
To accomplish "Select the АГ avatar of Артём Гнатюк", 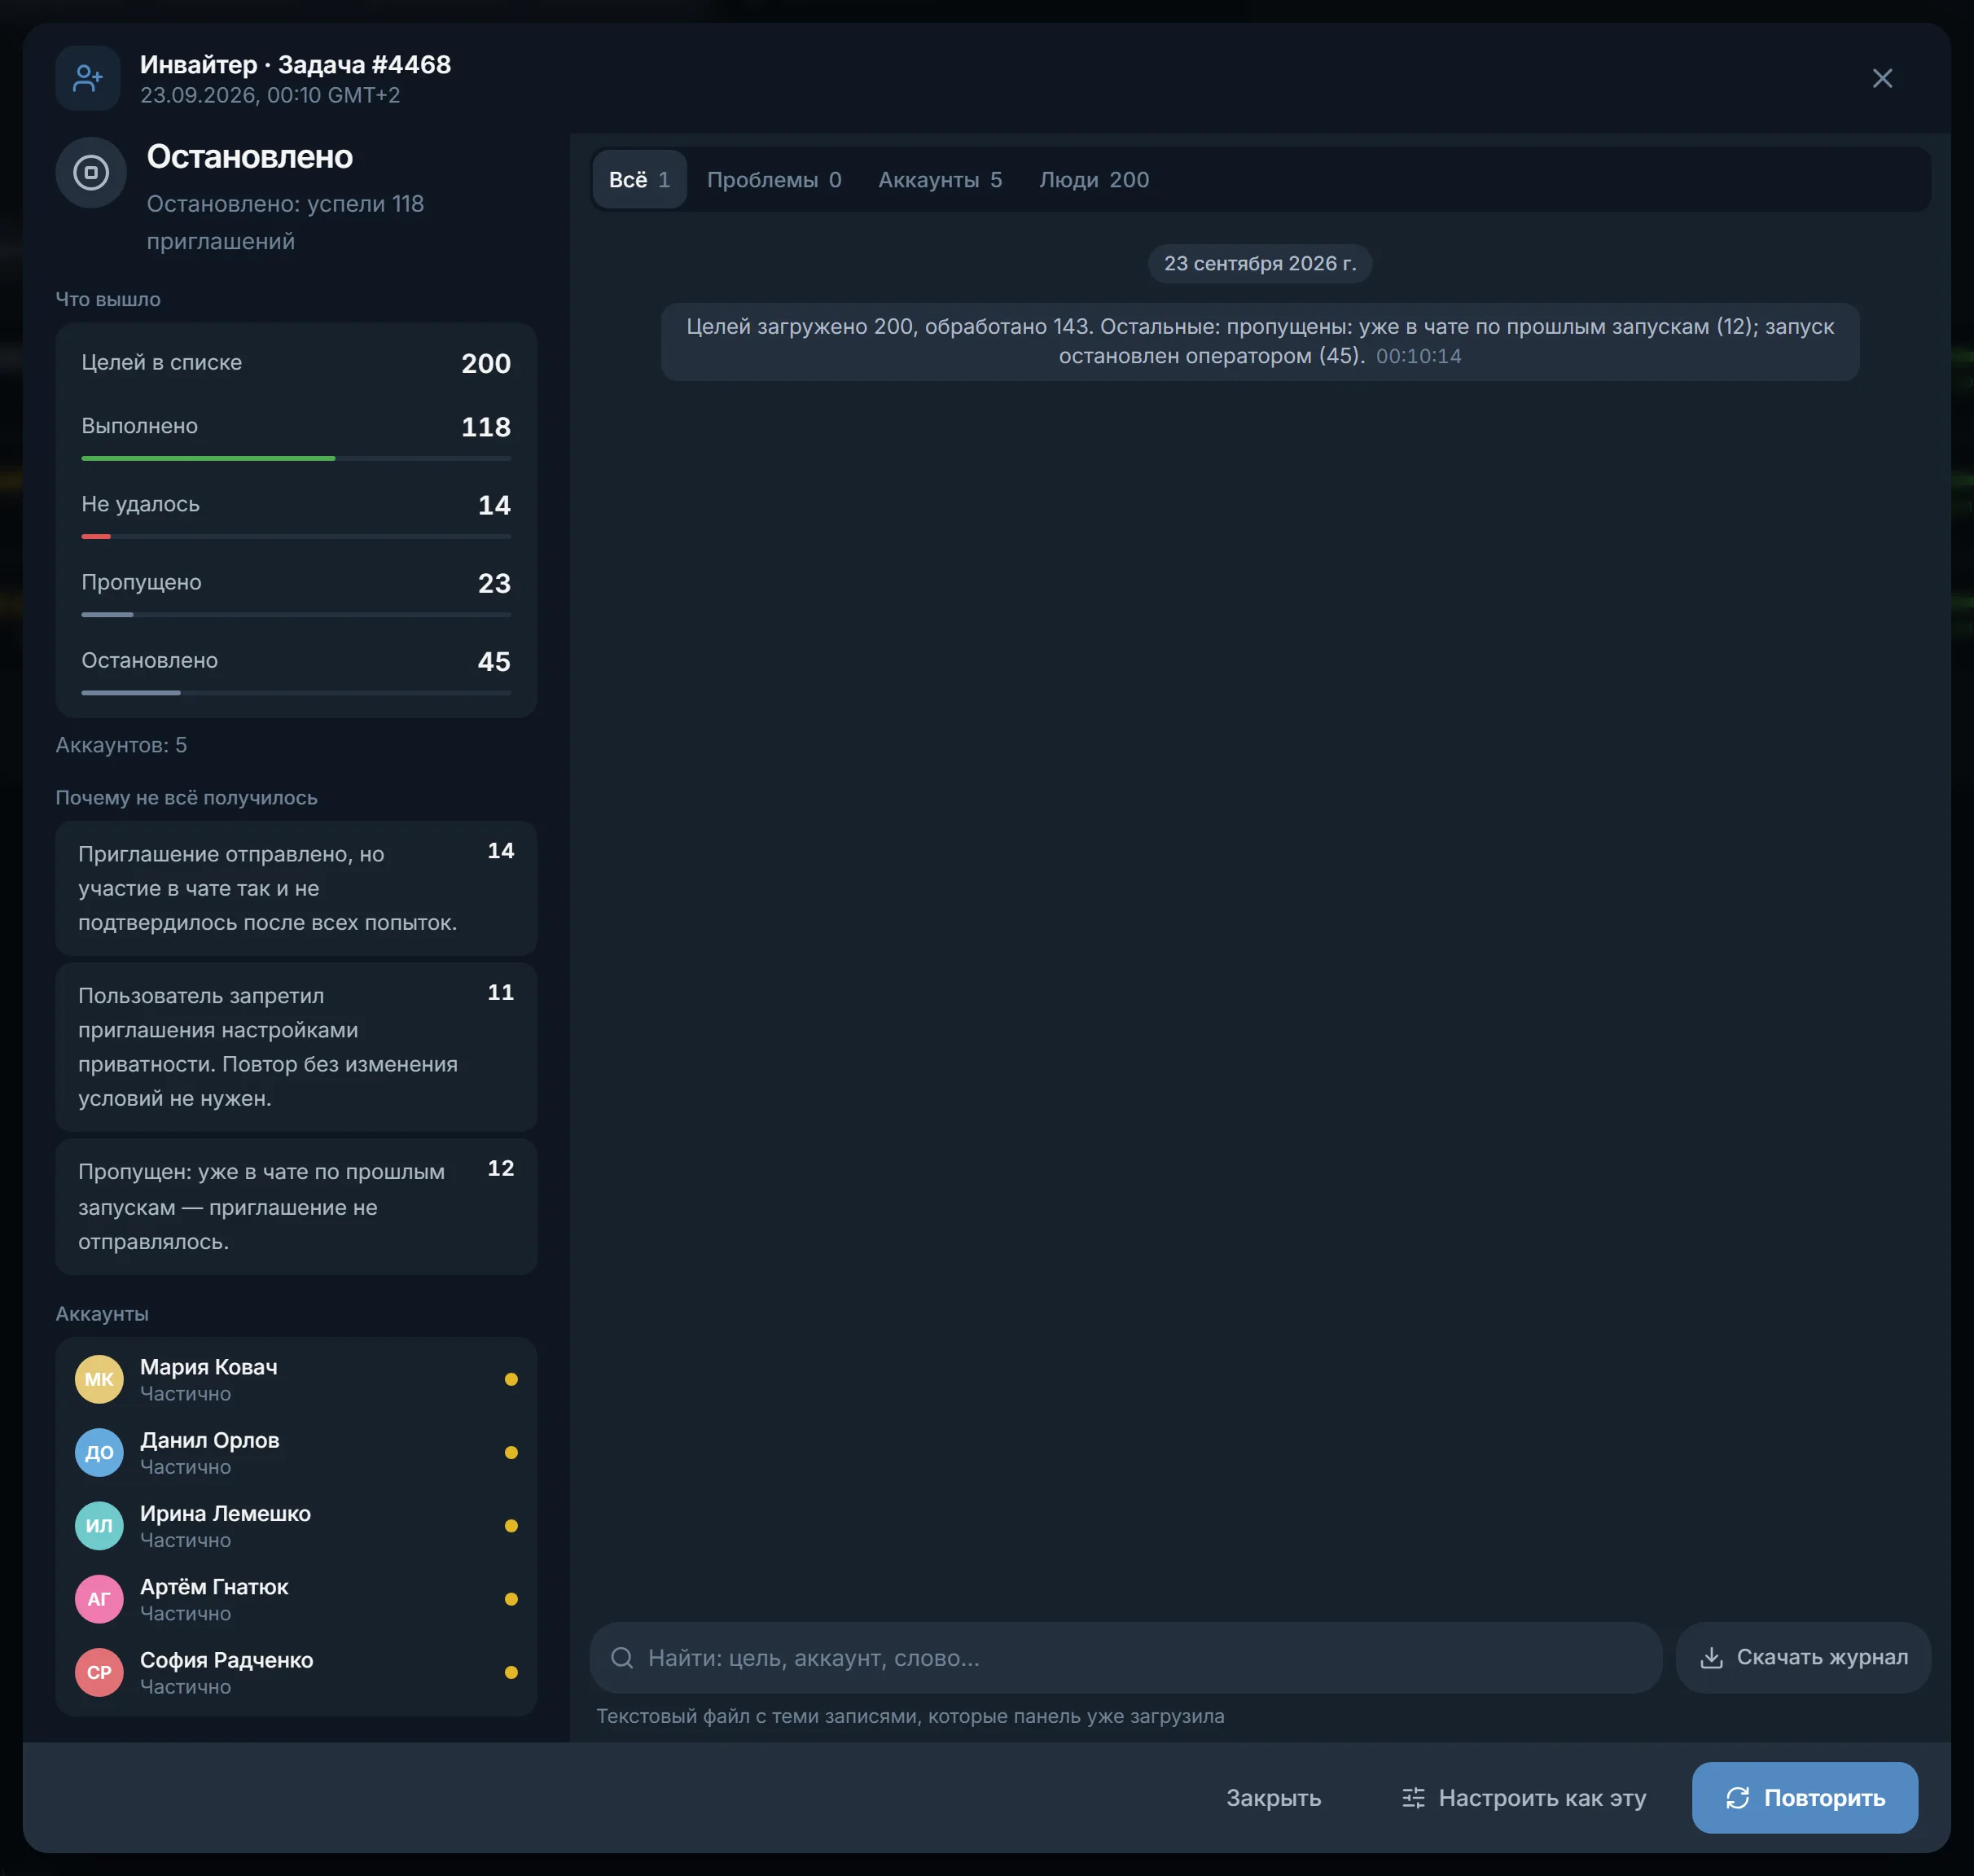I will click(x=99, y=1599).
